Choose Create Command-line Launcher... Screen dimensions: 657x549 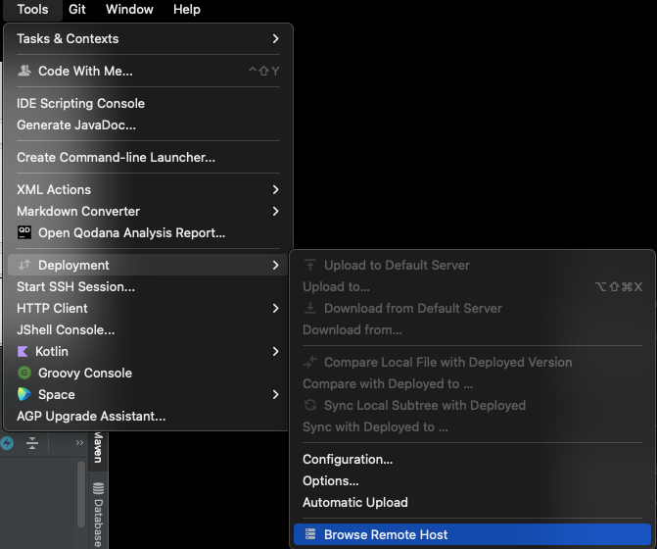pyautogui.click(x=148, y=157)
